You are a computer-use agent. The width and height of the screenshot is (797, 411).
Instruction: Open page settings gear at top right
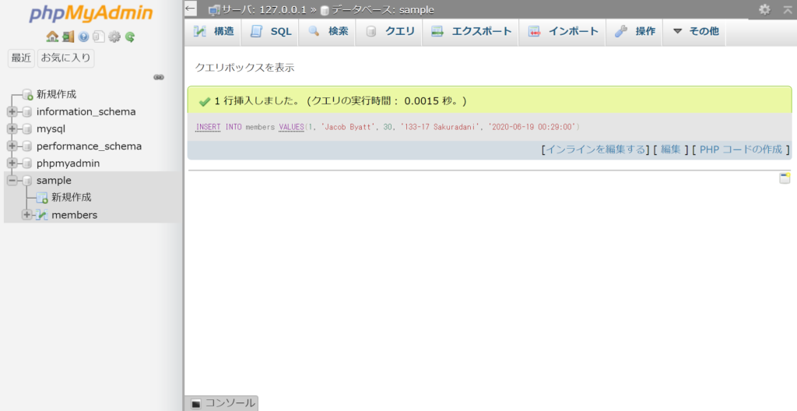click(x=764, y=9)
